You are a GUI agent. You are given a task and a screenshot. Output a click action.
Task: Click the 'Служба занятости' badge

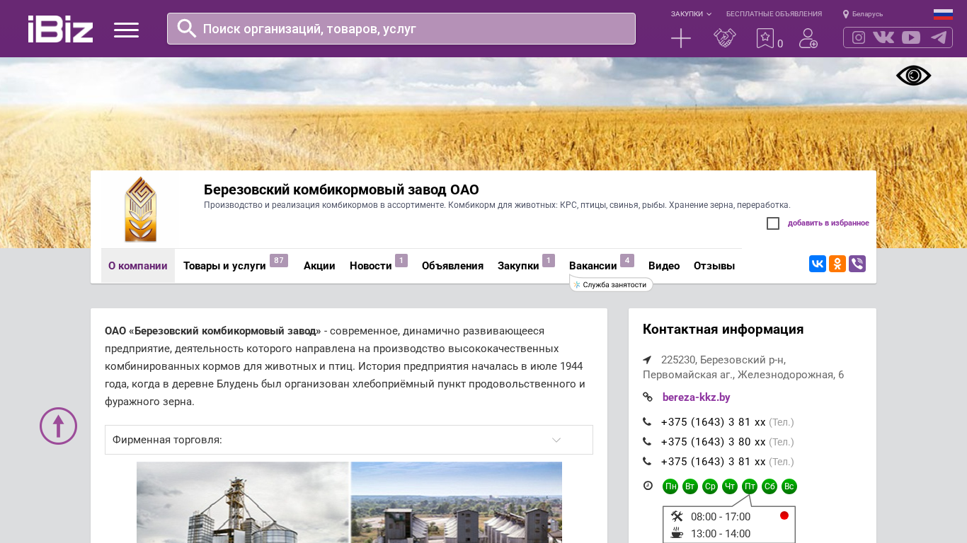click(x=612, y=285)
